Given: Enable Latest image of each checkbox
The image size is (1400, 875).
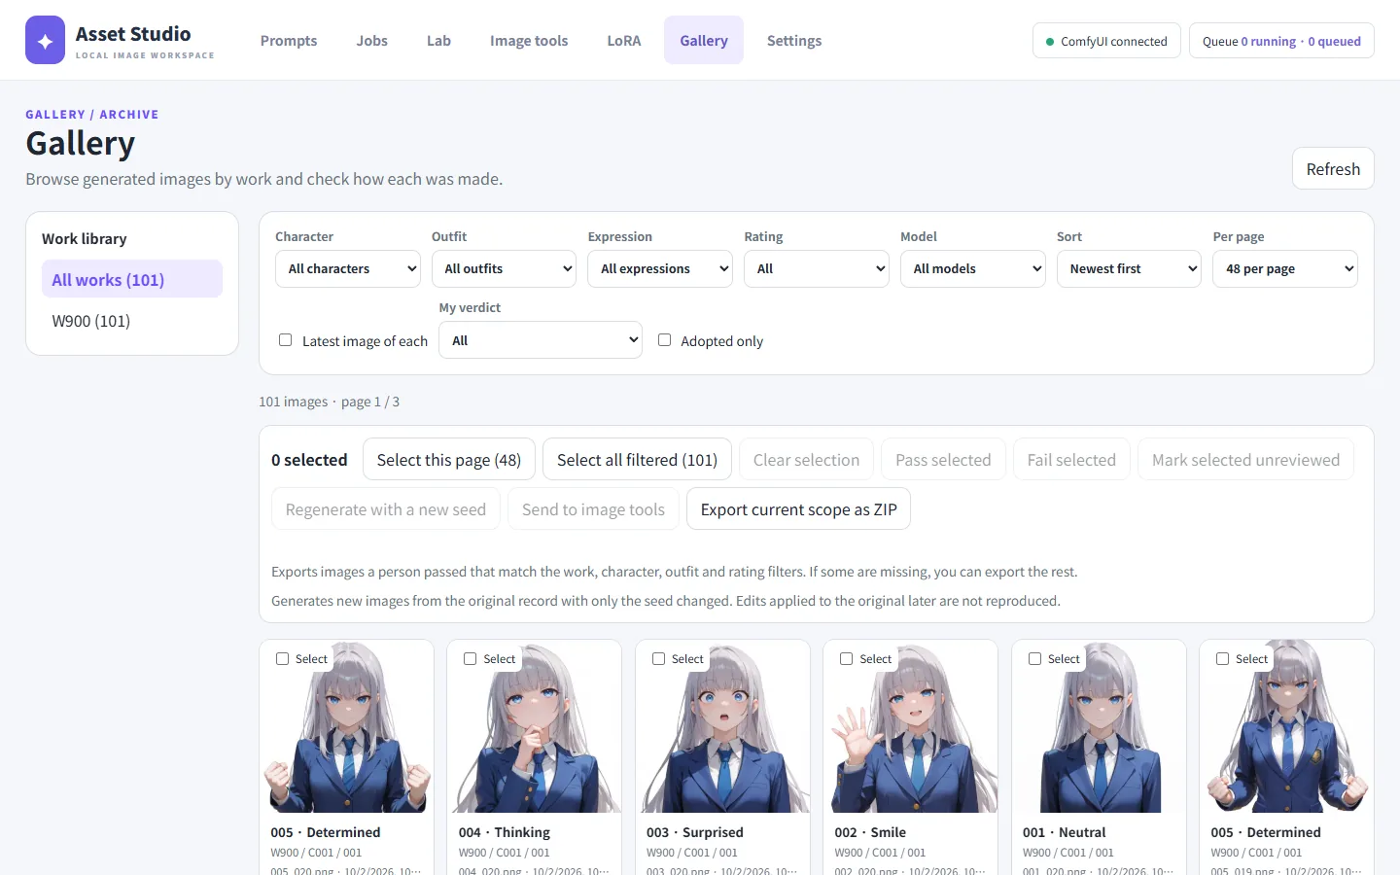Looking at the screenshot, I should 285,340.
